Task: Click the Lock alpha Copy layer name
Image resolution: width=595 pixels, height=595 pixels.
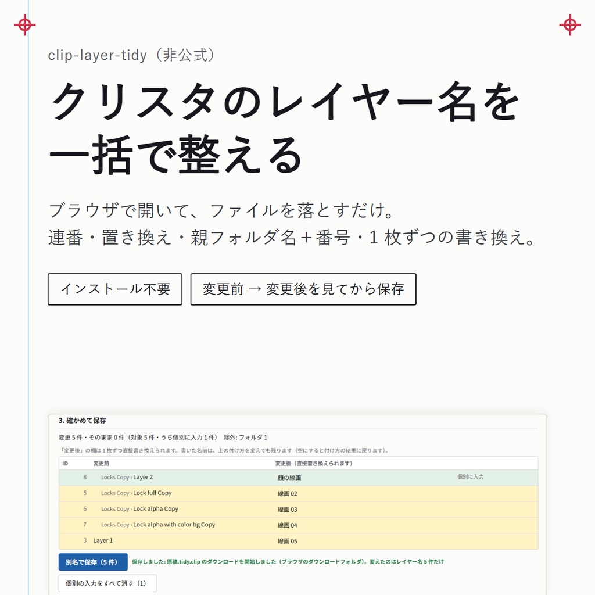Action: click(x=156, y=509)
